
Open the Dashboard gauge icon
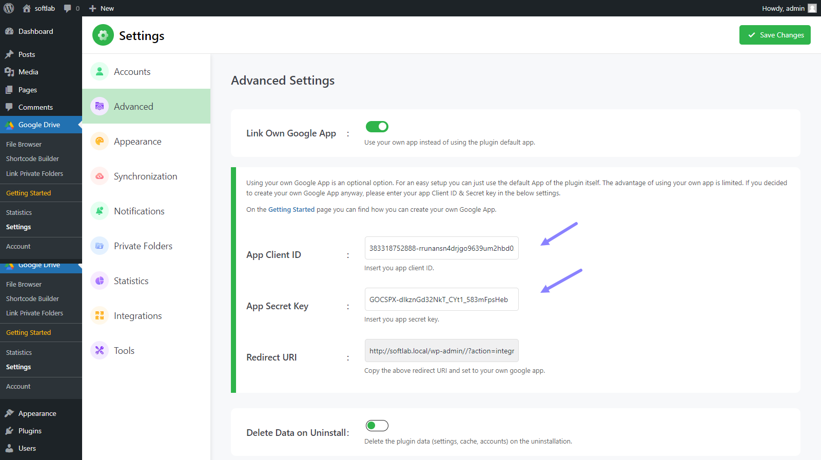(x=9, y=31)
